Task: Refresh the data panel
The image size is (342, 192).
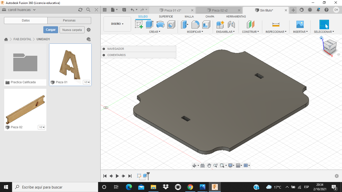Action: (x=80, y=10)
